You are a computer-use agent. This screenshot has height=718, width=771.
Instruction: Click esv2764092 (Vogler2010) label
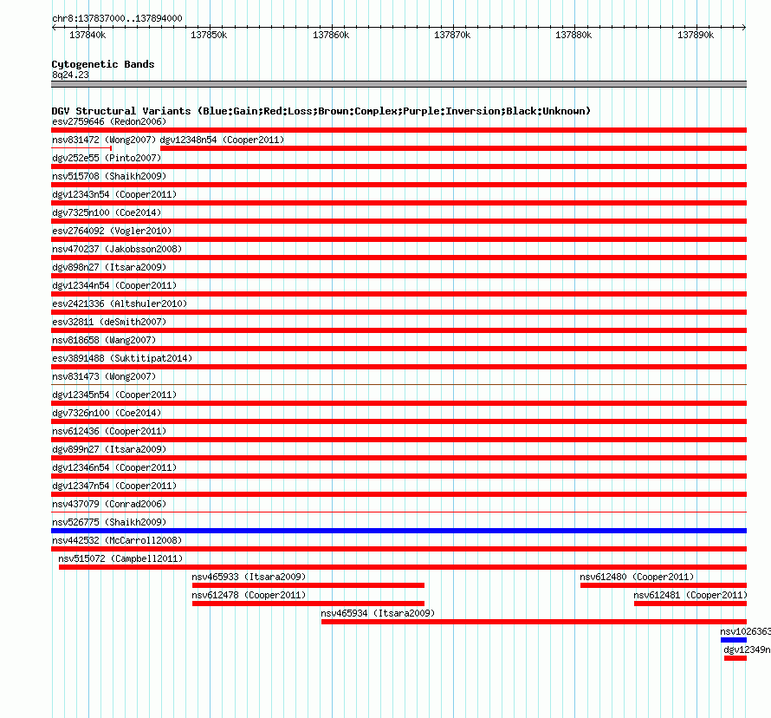[x=112, y=231]
